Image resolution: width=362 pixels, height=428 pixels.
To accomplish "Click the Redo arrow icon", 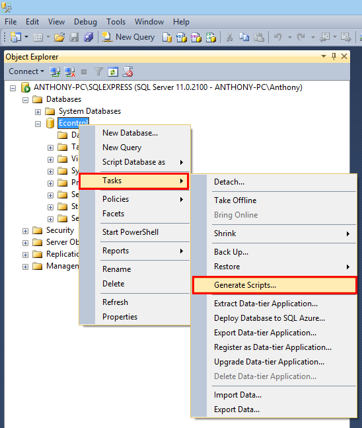I will (x=301, y=36).
